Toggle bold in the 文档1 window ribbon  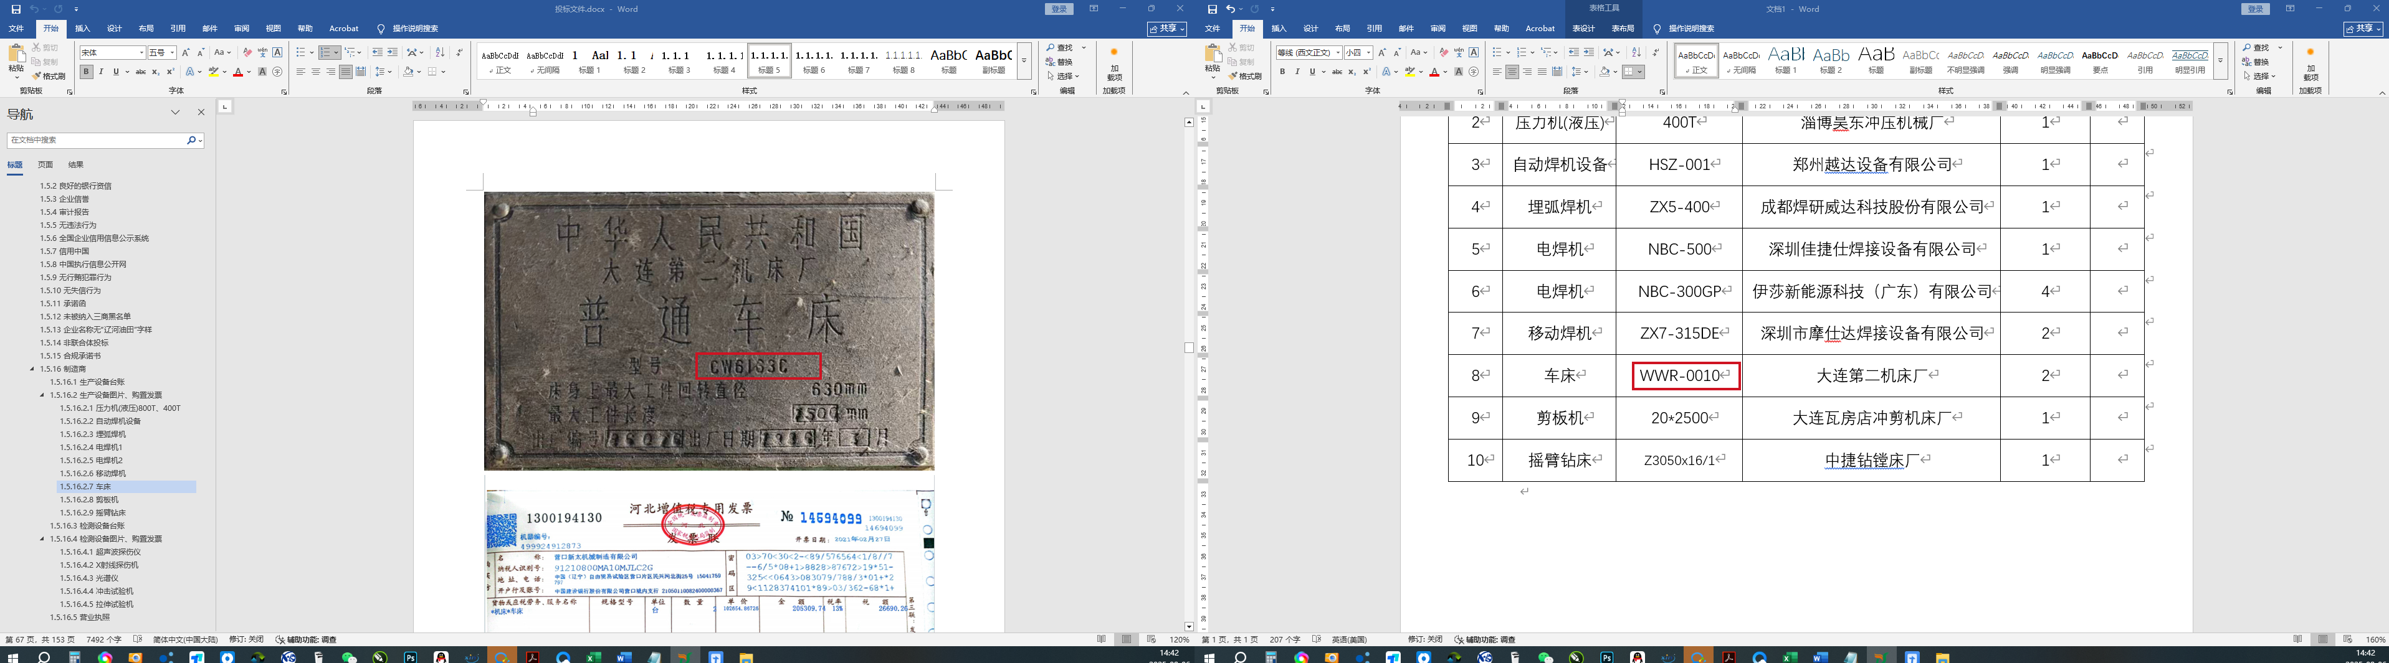point(1282,72)
